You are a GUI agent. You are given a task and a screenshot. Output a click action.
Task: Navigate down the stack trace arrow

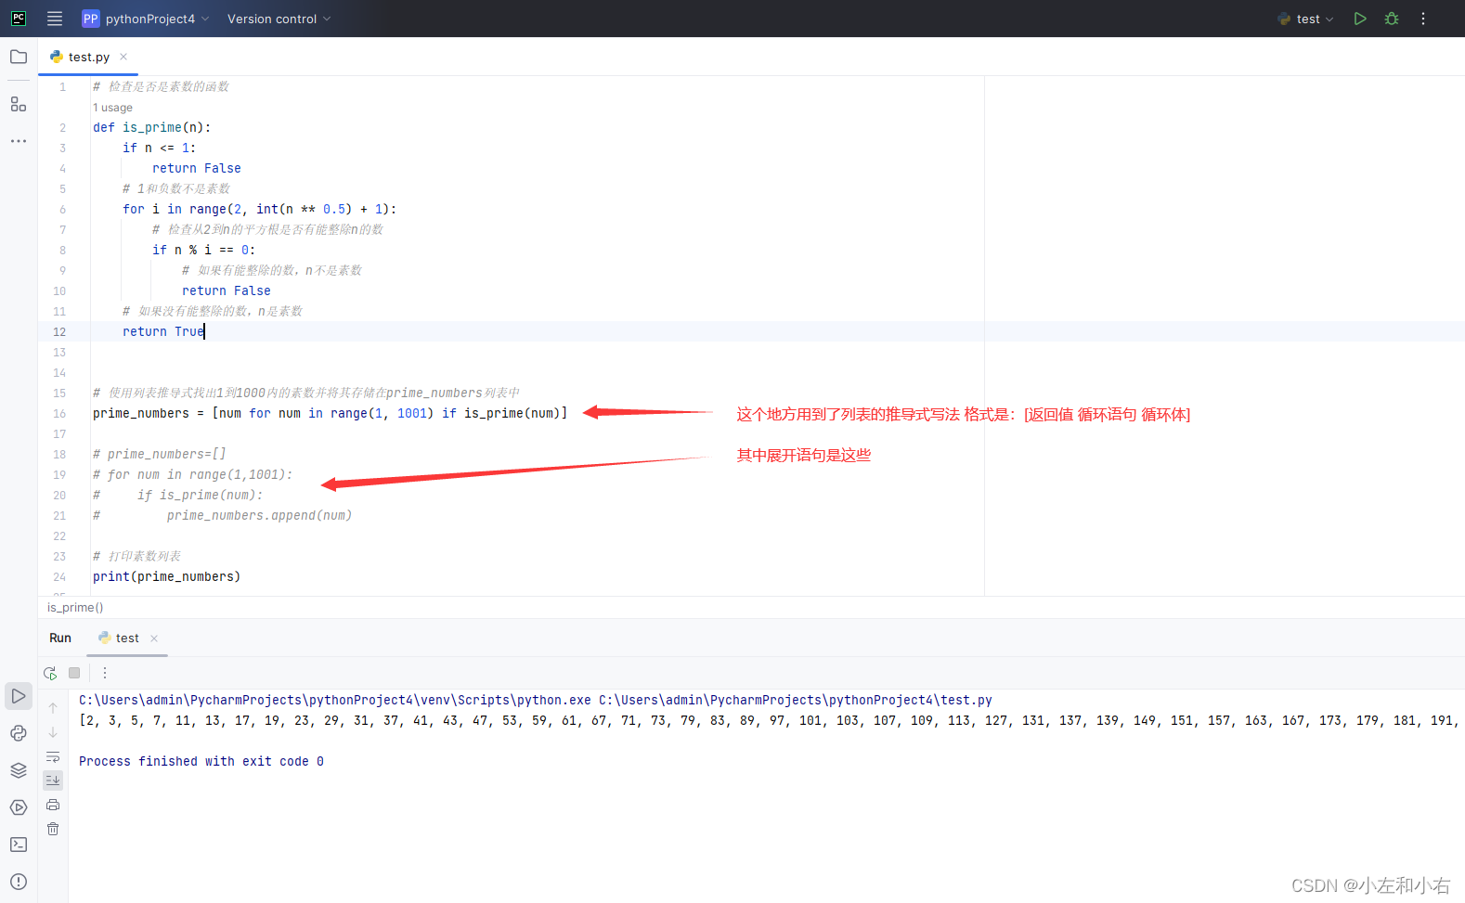click(x=53, y=732)
